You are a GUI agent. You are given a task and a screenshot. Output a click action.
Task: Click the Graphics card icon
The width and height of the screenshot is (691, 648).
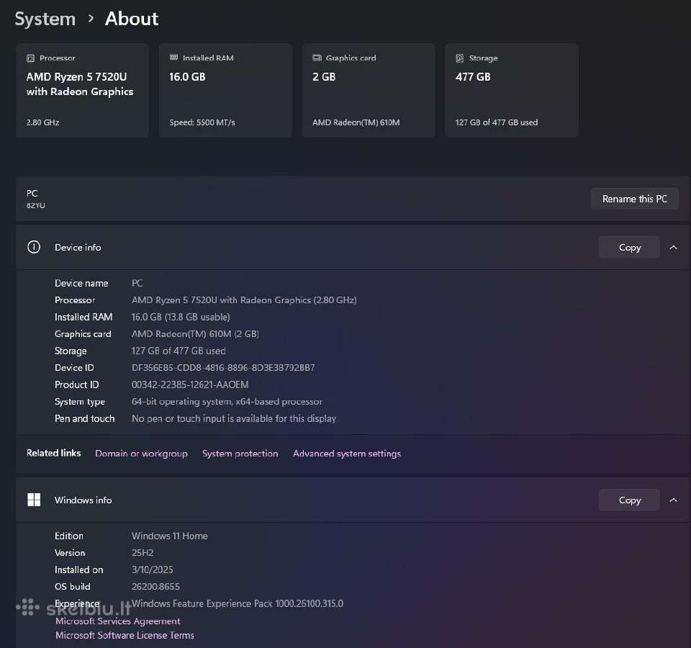pos(317,58)
